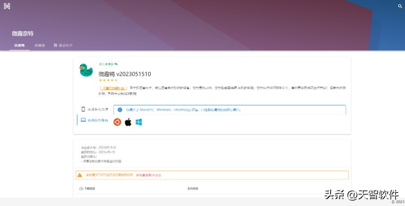Click the star rating below the title
This screenshot has height=206, width=405.
click(x=108, y=80)
